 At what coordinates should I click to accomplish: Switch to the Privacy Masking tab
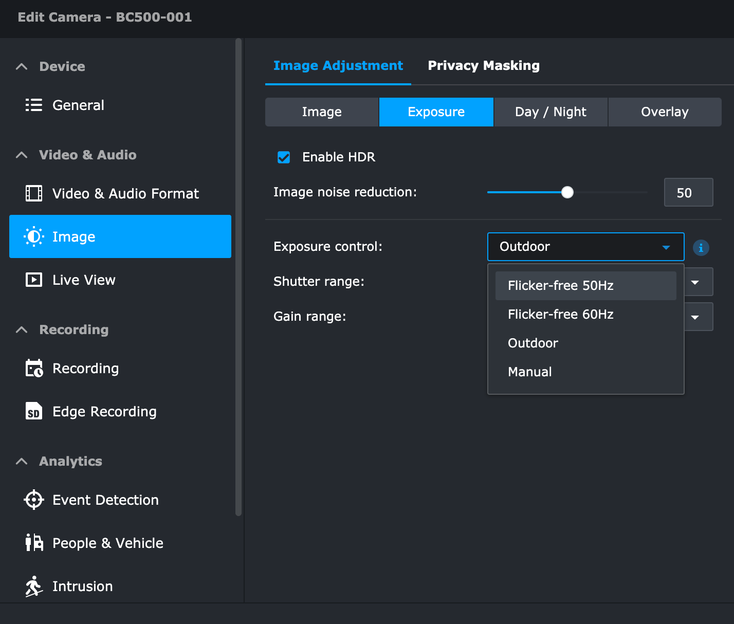(483, 66)
